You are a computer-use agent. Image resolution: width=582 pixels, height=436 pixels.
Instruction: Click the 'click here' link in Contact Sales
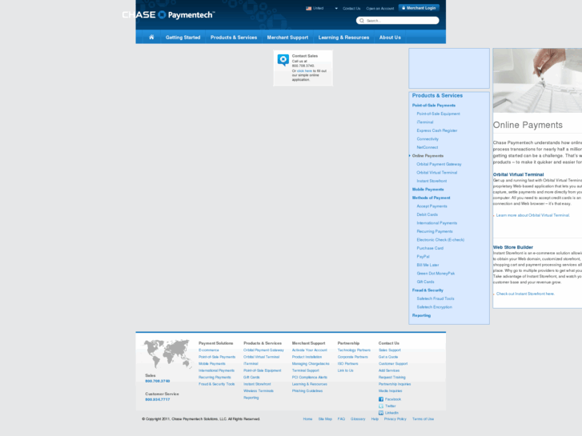click(304, 71)
